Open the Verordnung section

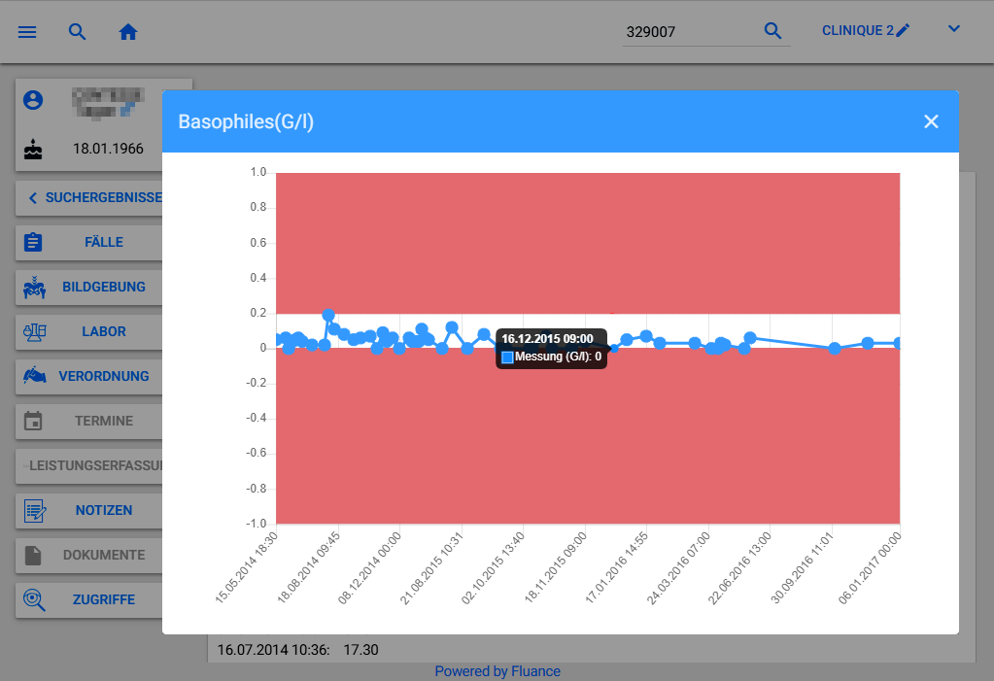point(103,376)
